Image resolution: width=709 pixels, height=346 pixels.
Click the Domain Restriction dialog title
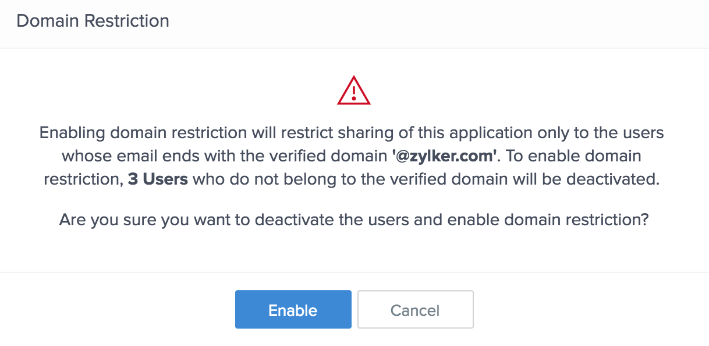(x=93, y=21)
